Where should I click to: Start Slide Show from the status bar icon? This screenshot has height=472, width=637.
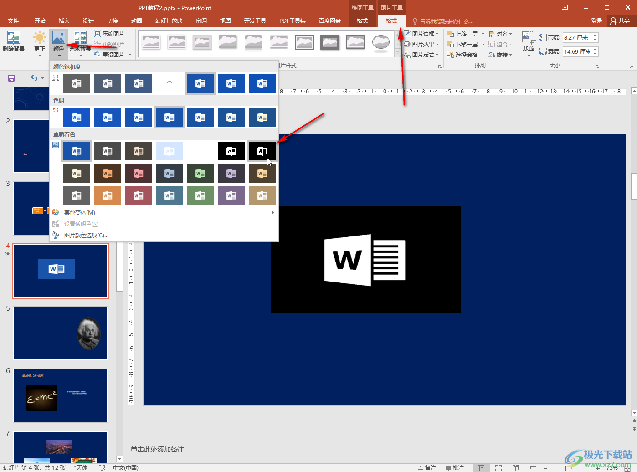point(533,468)
